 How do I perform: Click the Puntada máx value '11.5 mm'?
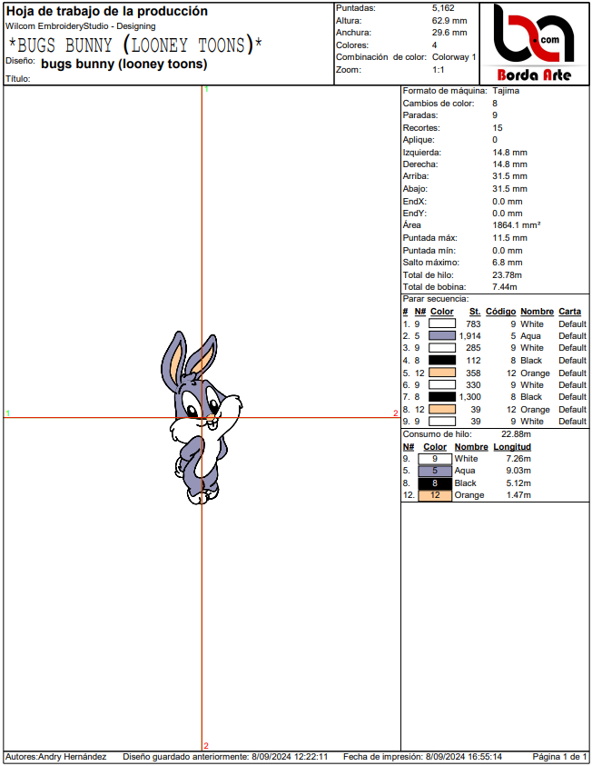pos(510,238)
